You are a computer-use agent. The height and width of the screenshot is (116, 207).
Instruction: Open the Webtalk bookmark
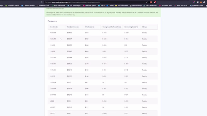[x=197, y=5]
